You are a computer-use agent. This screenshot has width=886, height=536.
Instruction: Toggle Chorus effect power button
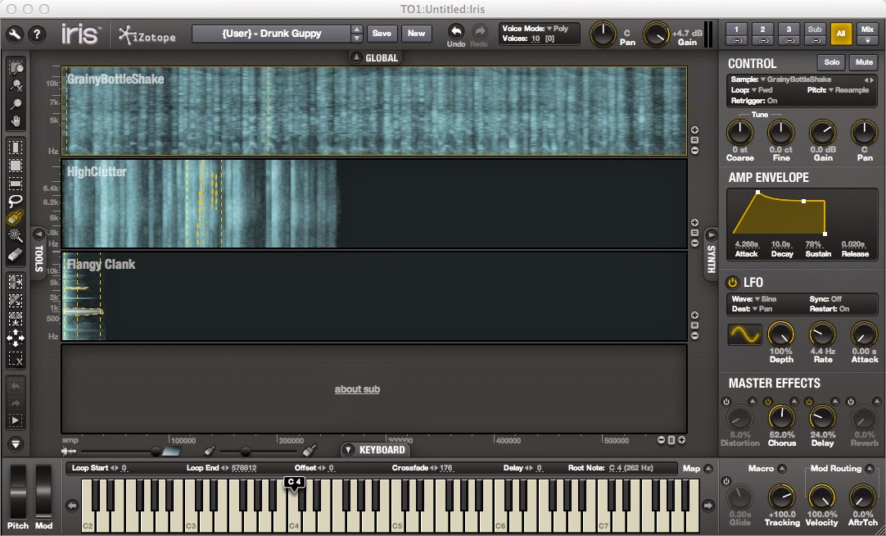(768, 402)
